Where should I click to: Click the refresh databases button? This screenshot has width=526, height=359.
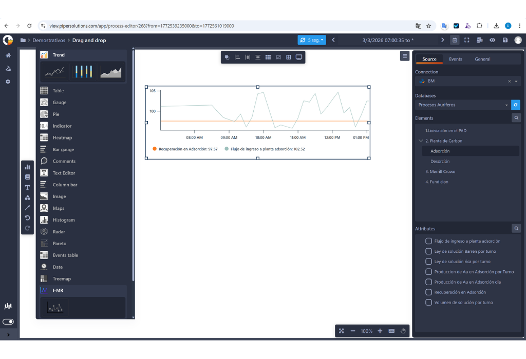click(x=516, y=105)
